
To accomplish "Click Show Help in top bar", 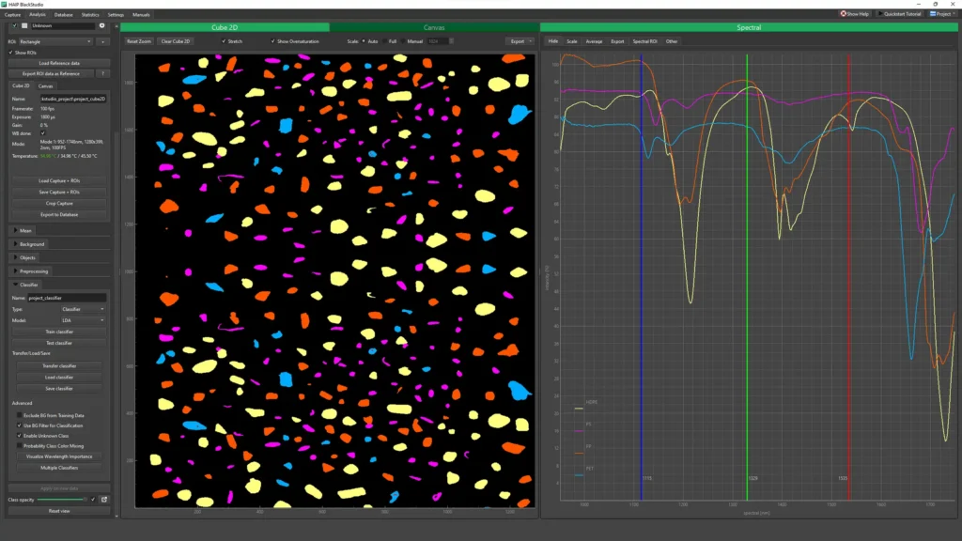I will pos(855,14).
